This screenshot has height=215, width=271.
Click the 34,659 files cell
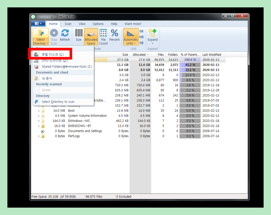pos(159,65)
